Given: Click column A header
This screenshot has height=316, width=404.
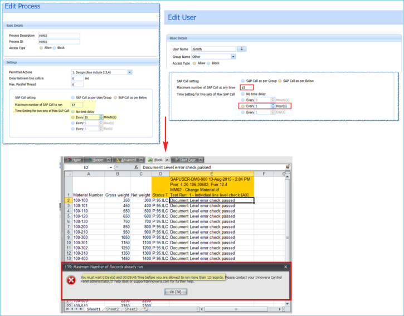Looking at the screenshot, I should tap(89, 174).
